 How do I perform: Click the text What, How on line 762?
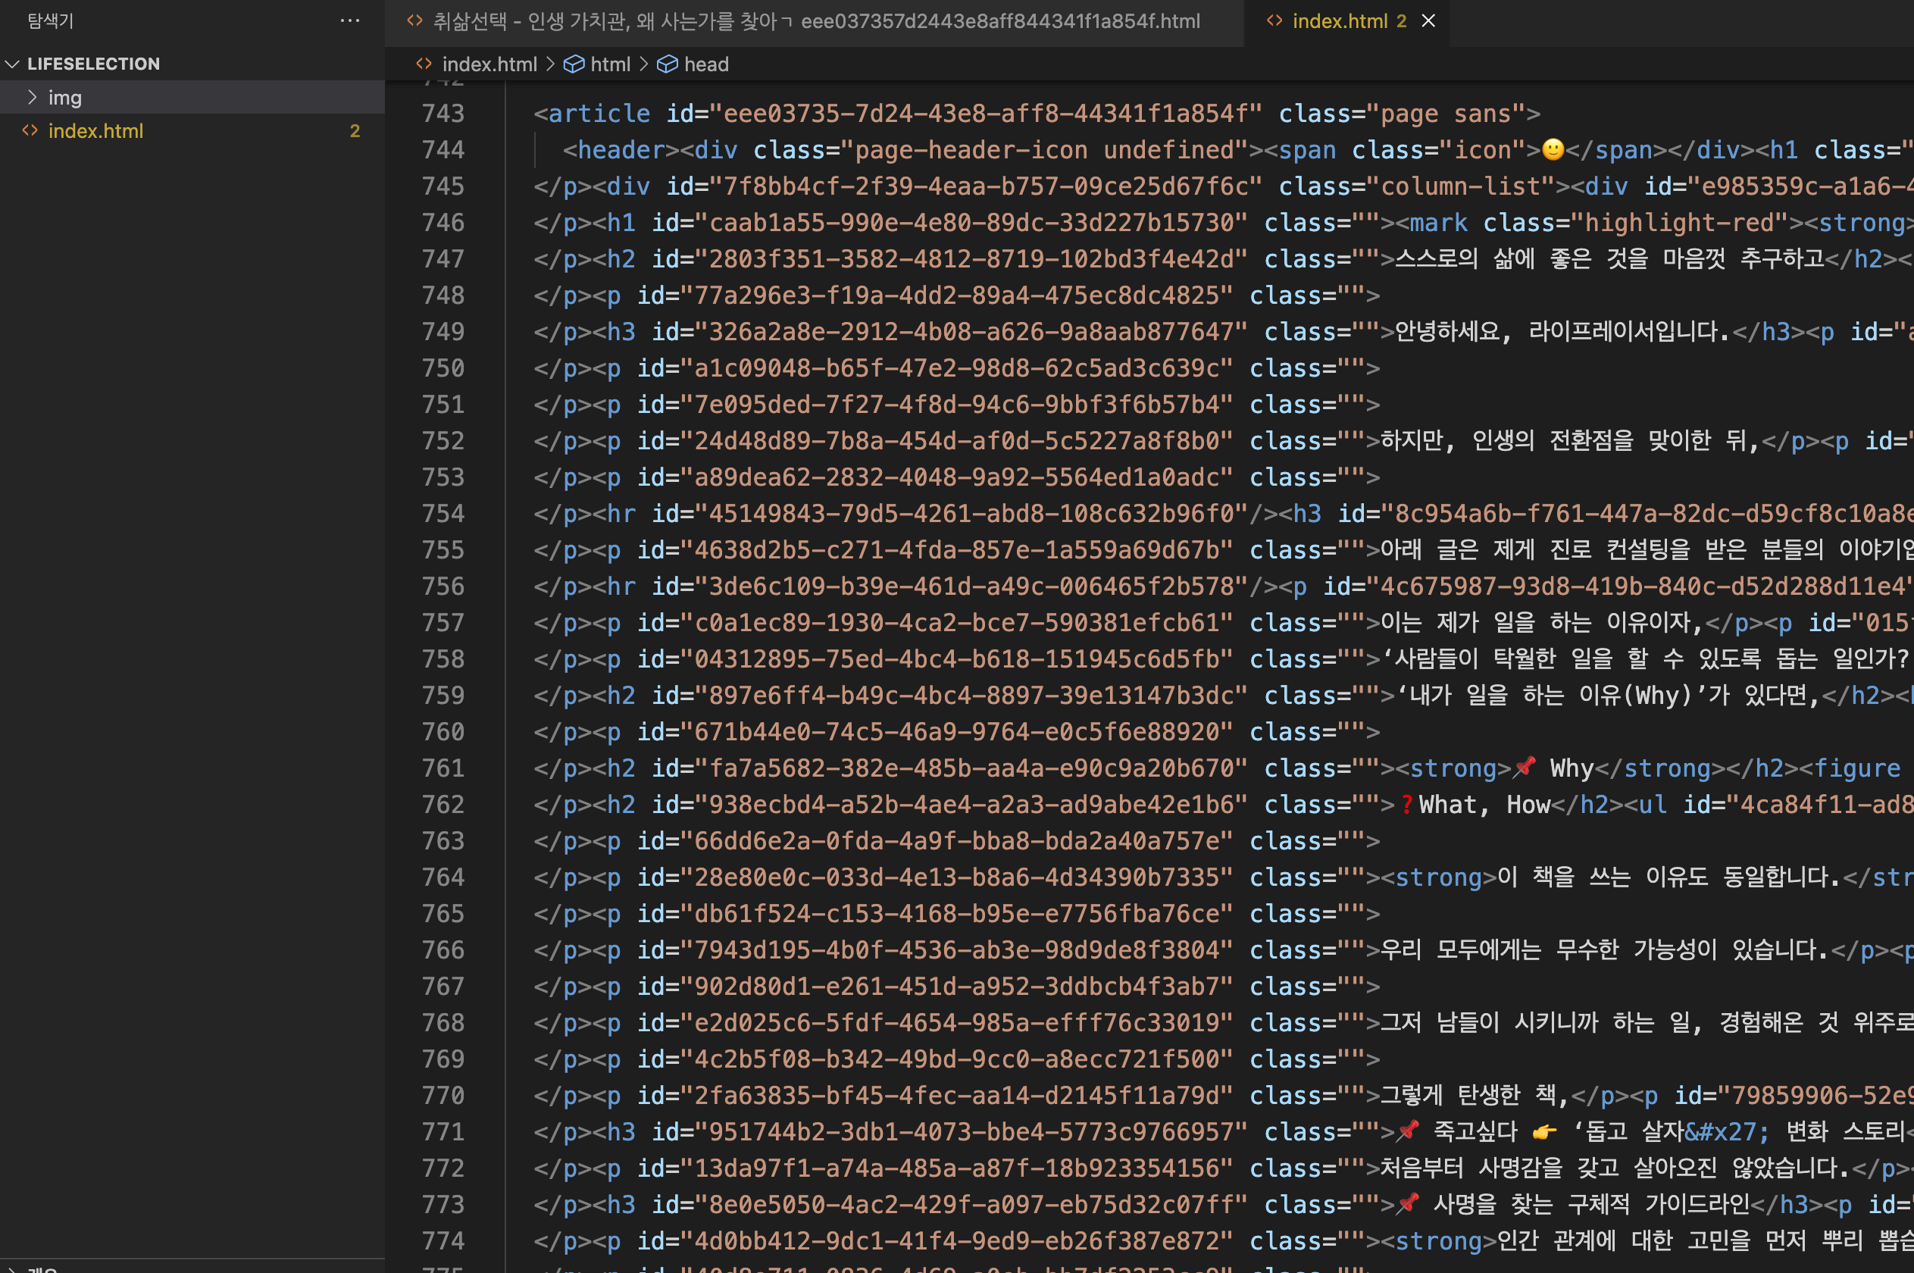(x=1484, y=805)
